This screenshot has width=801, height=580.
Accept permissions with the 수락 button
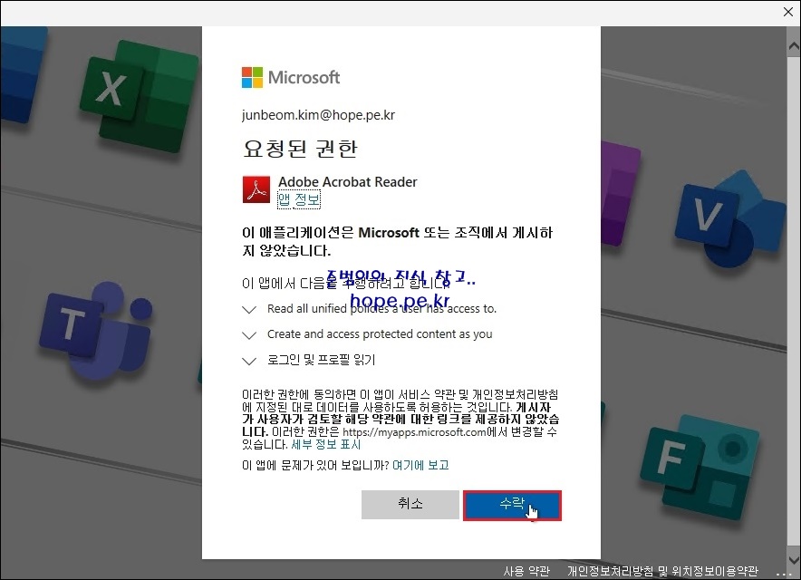(x=512, y=506)
